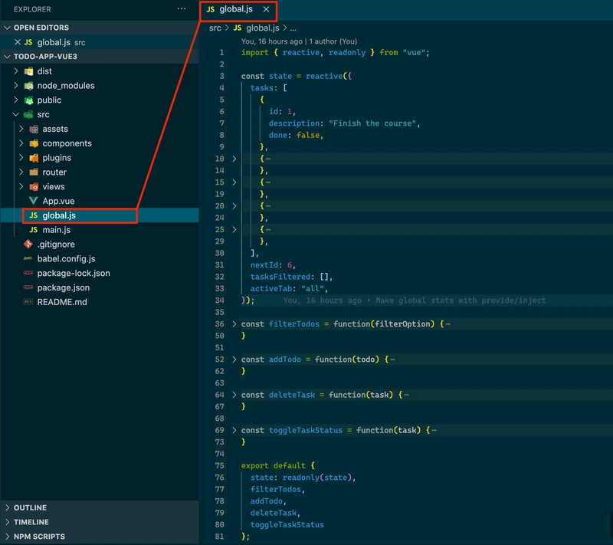The width and height of the screenshot is (613, 545).
Task: Click the src breadcrumb segment
Action: point(215,28)
